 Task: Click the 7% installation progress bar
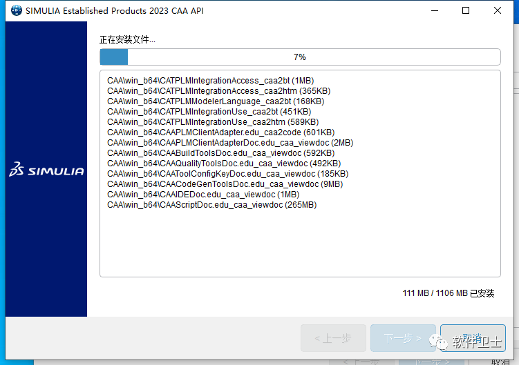click(300, 57)
